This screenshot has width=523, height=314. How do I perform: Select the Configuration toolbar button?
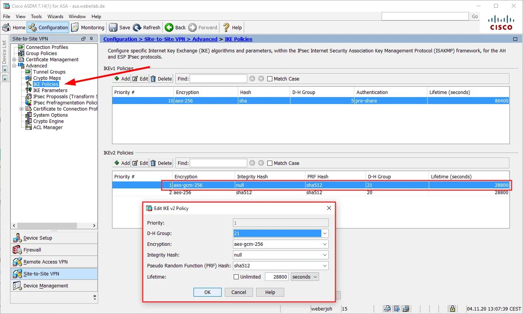48,27
